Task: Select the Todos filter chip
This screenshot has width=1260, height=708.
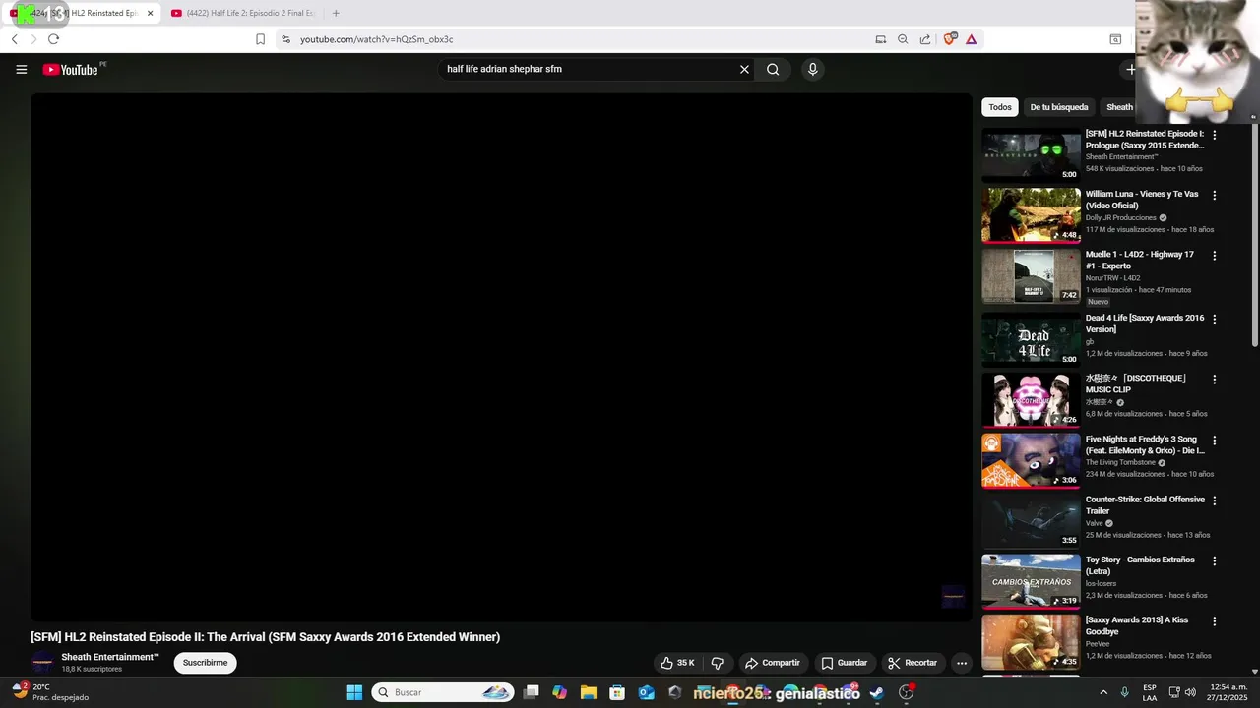Action: pyautogui.click(x=1000, y=107)
